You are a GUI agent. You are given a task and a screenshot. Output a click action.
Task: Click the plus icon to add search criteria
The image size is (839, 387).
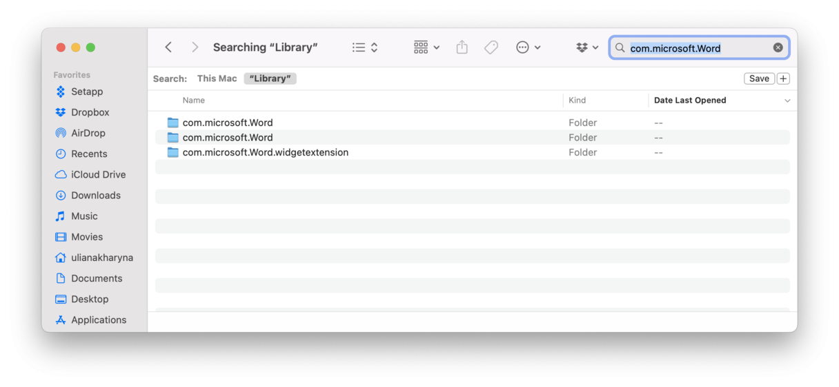(783, 79)
